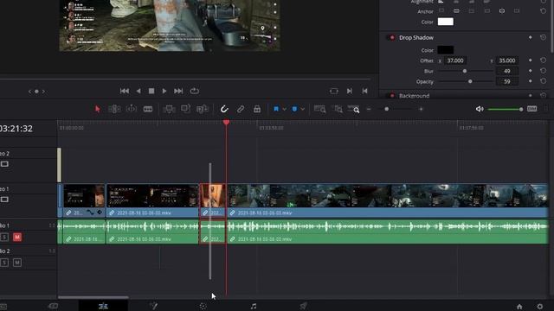Image resolution: width=554 pixels, height=311 pixels.
Task: Switch to the Fairlight page tab
Action: 254,306
